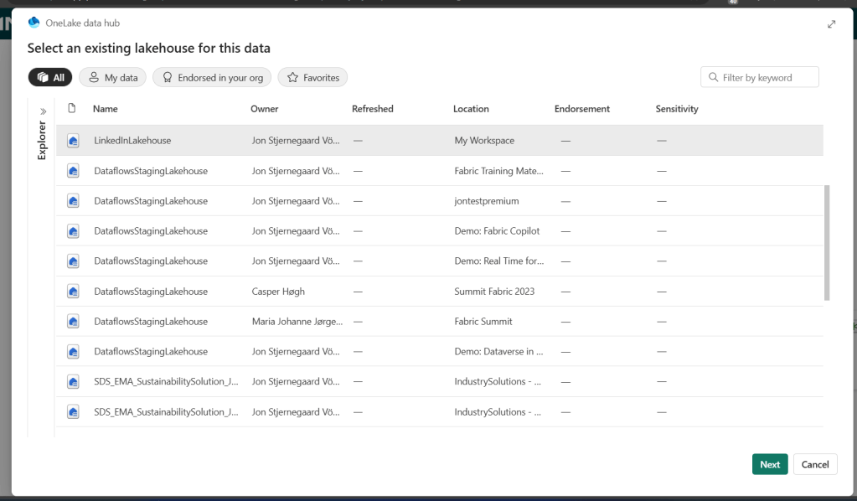This screenshot has height=501, width=857.
Task: Sort the list by the Name column header
Action: point(106,109)
